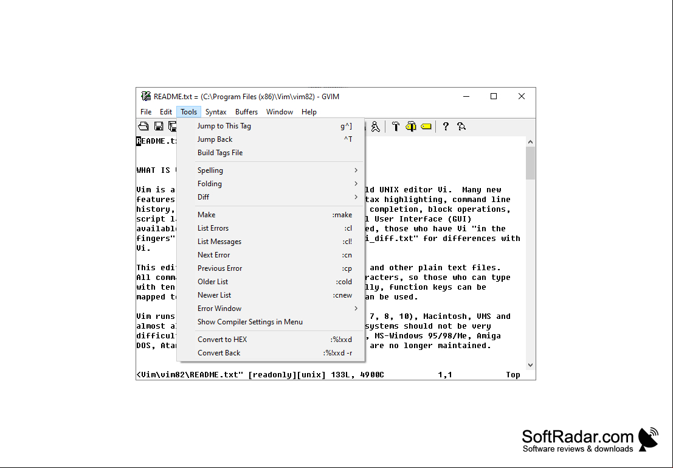Image resolution: width=673 pixels, height=468 pixels.
Task: Choose List Errors
Action: [271, 228]
